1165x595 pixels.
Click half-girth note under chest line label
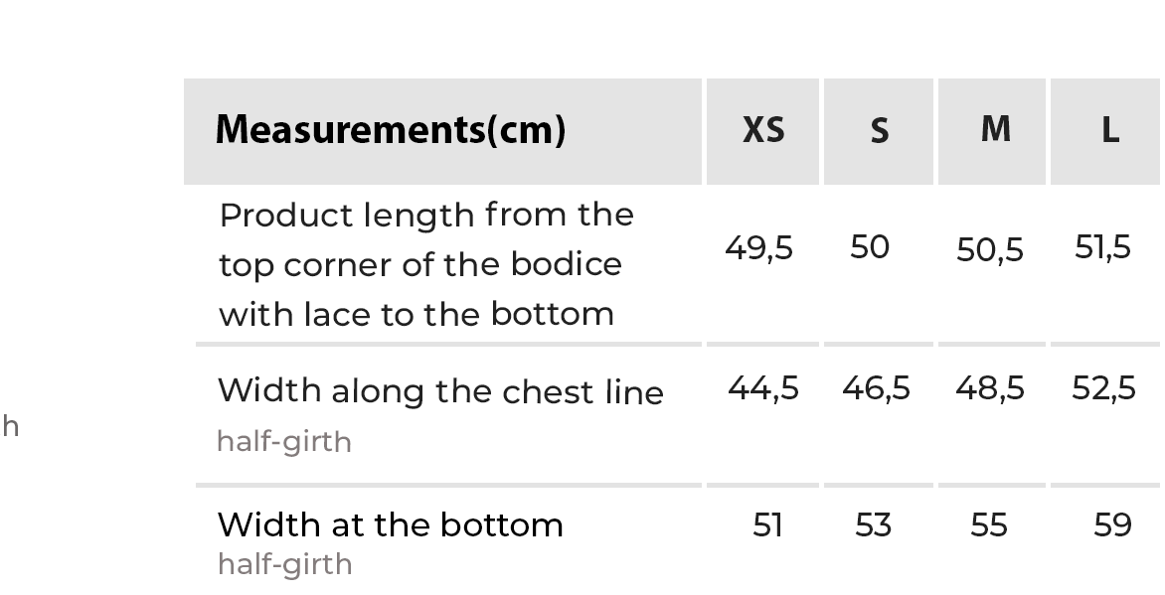click(284, 441)
